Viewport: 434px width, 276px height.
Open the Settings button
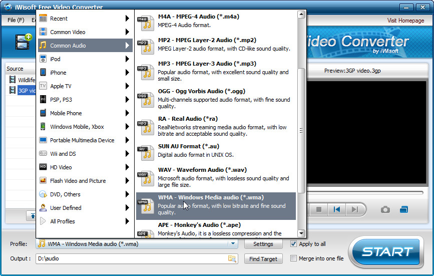pyautogui.click(x=263, y=244)
